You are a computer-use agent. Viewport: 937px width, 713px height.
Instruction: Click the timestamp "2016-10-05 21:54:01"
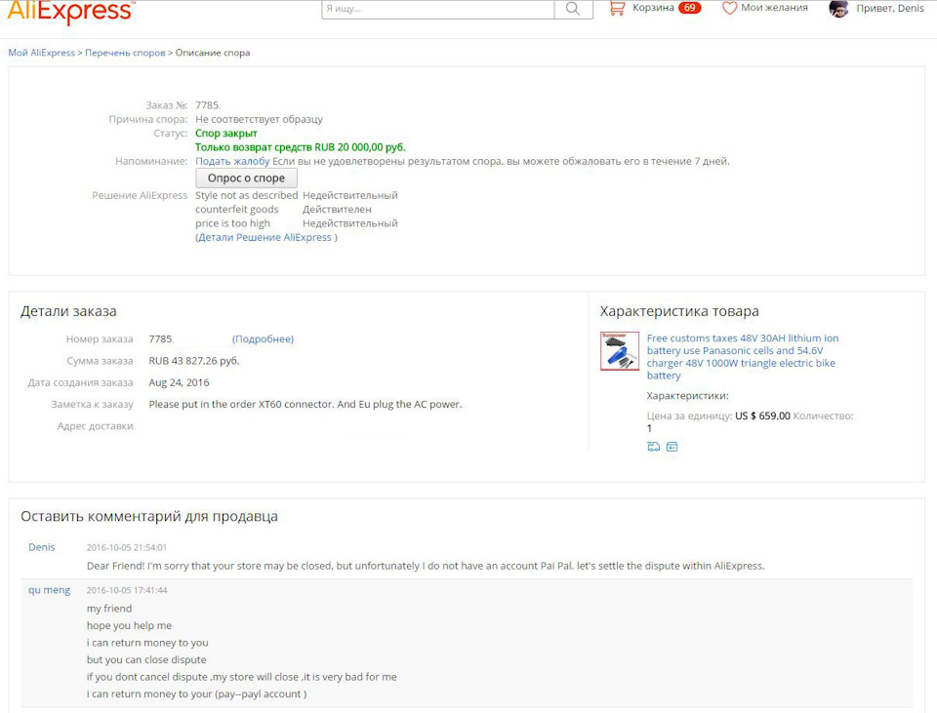pyautogui.click(x=127, y=547)
